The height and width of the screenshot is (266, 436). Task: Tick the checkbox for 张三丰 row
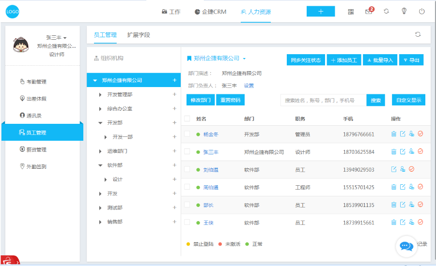187,151
